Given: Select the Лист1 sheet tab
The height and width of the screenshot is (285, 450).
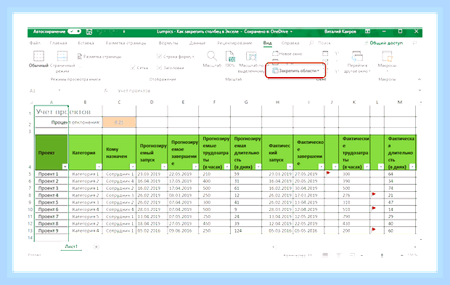Looking at the screenshot, I should [x=71, y=246].
